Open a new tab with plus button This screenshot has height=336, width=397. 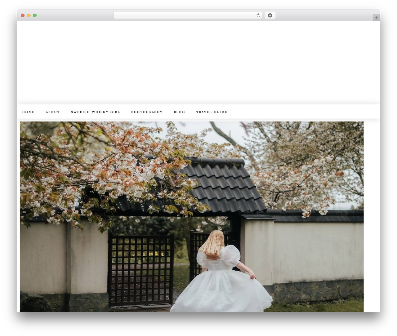(376, 18)
